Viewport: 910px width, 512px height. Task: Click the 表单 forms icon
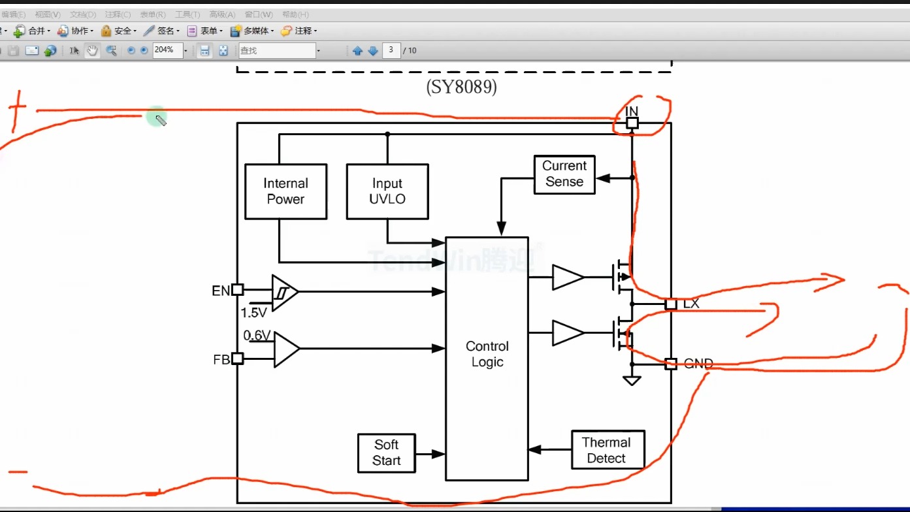click(x=192, y=31)
